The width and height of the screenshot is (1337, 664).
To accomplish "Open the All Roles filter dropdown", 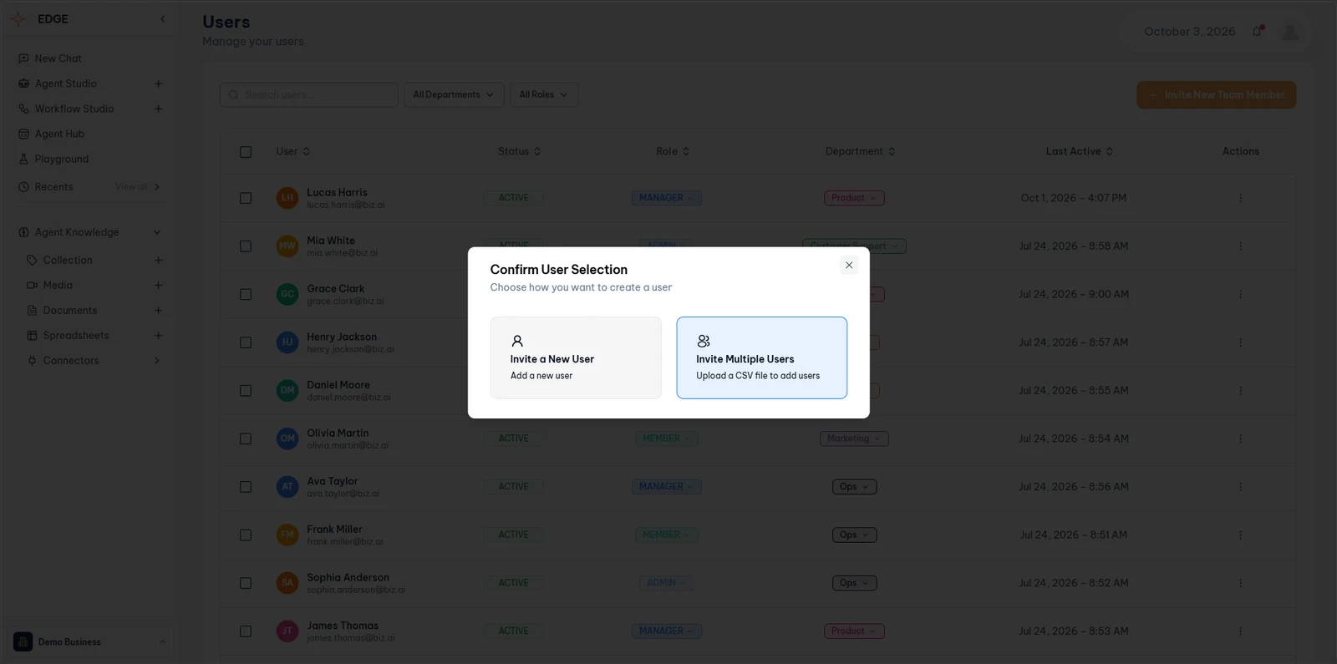I will tap(544, 94).
